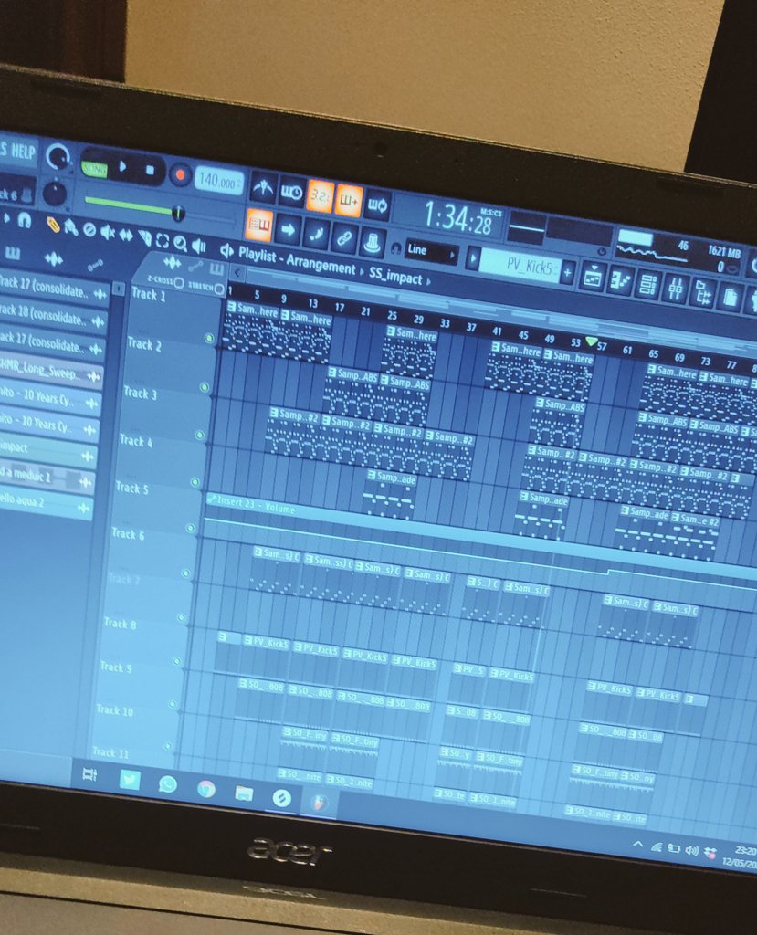Open Twitter from the taskbar
Screen dimensions: 757x935
click(x=130, y=779)
